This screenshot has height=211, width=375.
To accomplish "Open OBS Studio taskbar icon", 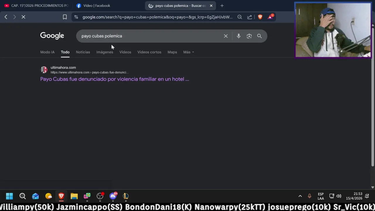I will (100, 196).
